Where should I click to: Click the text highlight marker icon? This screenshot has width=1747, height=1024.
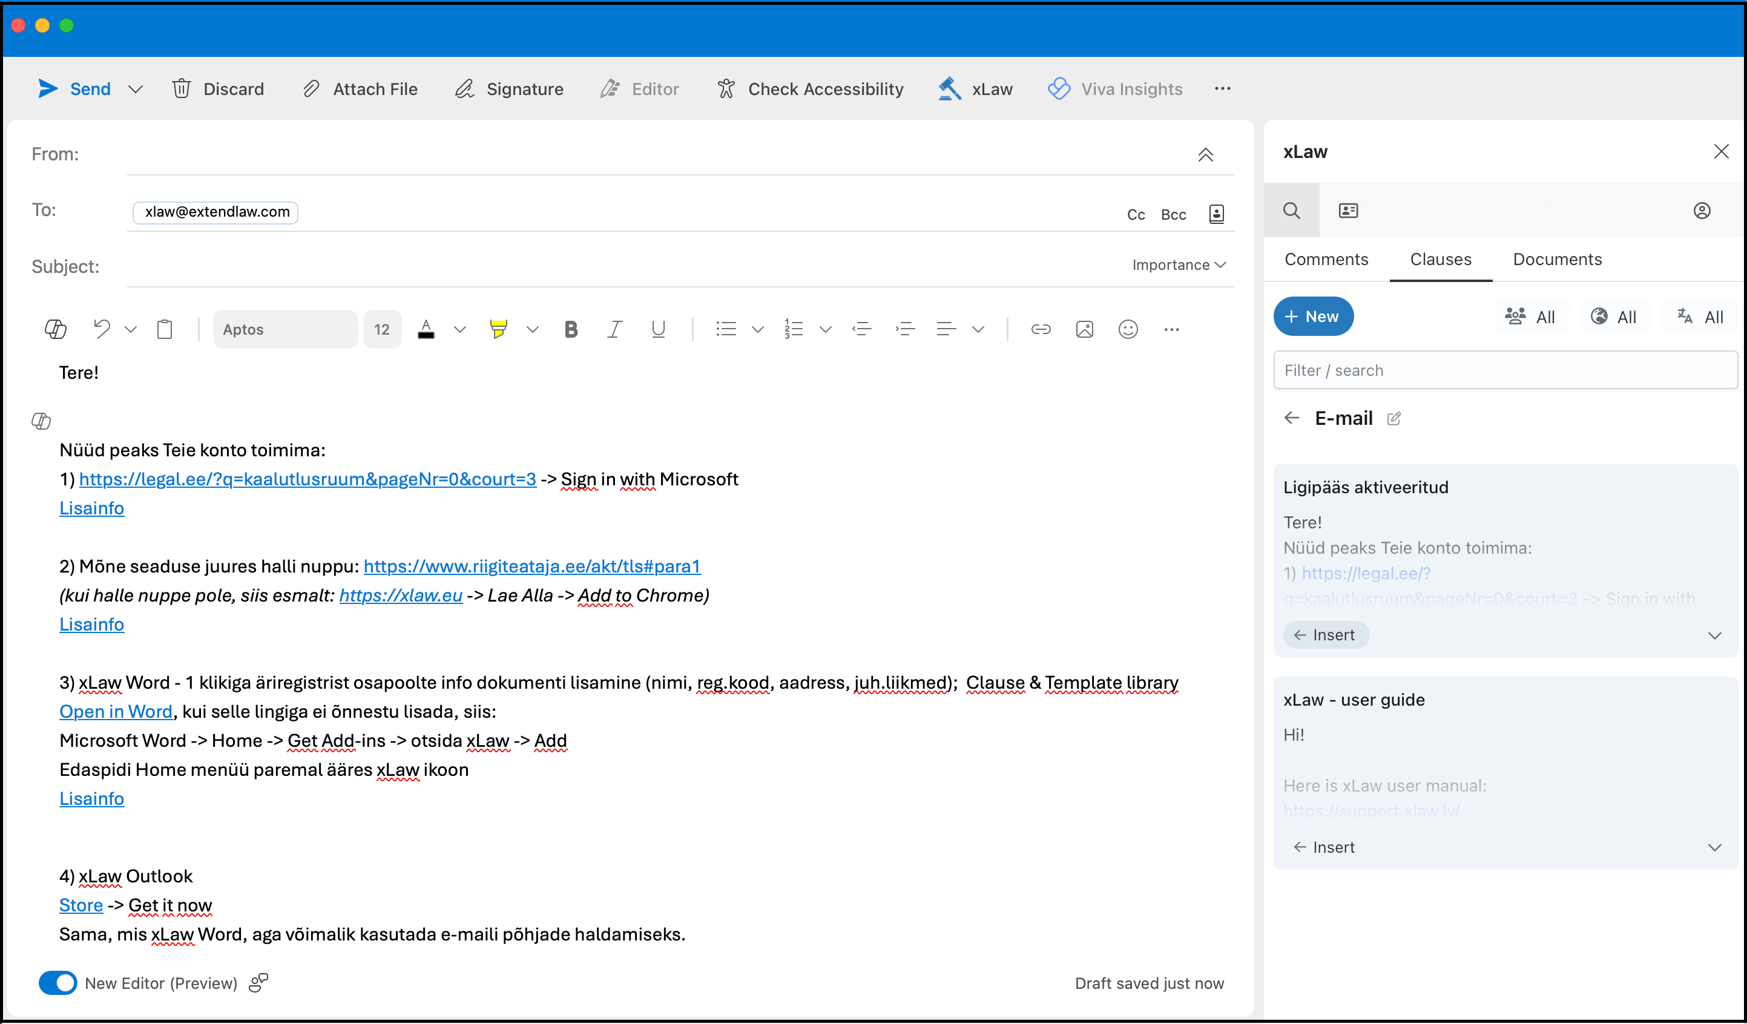point(498,329)
